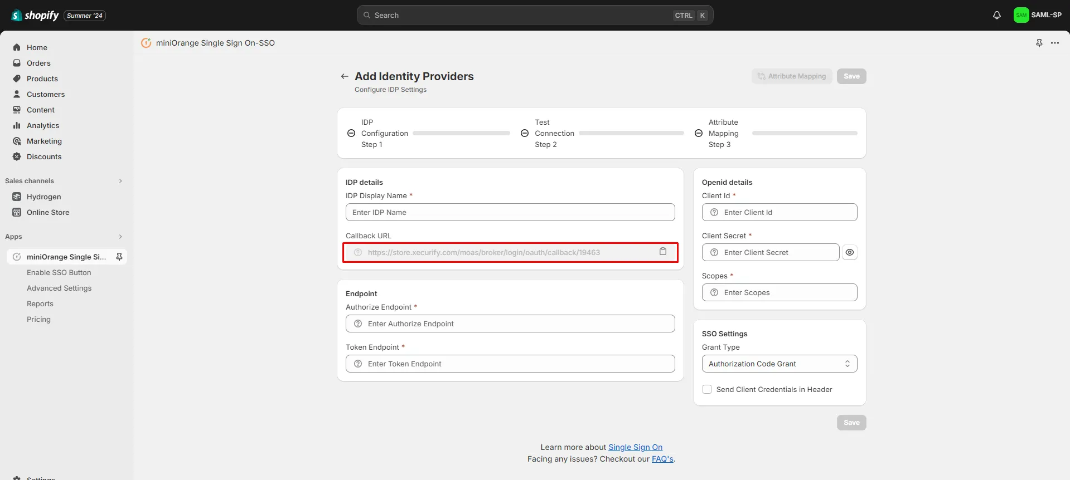Show the Client Secret with eye icon
1070x480 pixels.
[x=849, y=252]
